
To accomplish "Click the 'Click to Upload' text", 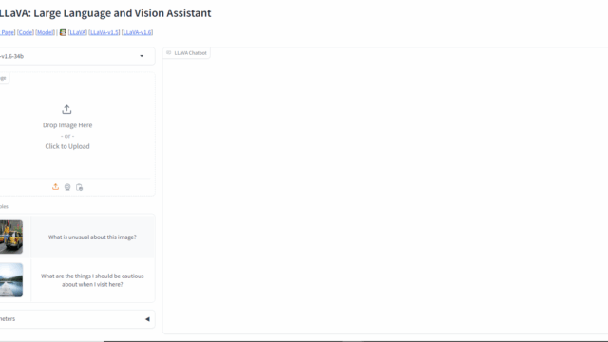I will click(67, 146).
